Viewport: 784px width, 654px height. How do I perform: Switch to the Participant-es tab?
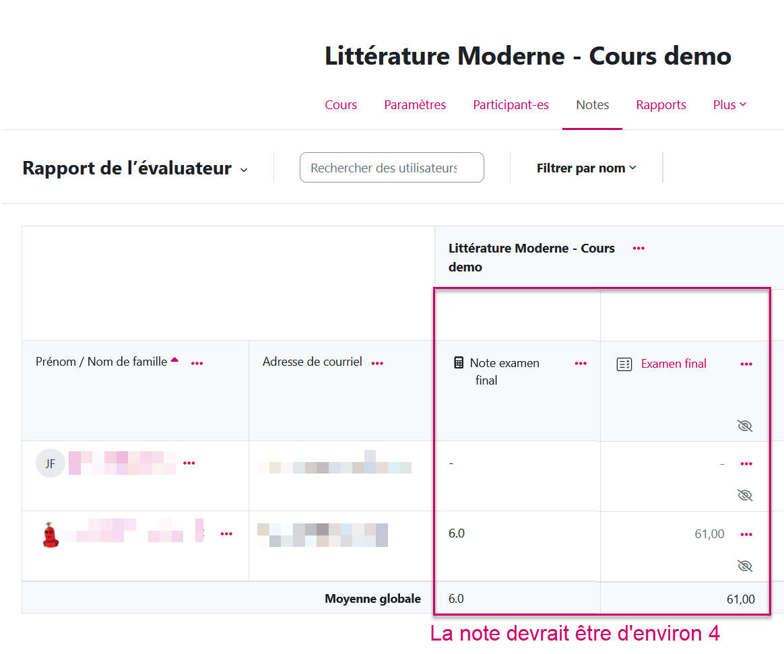(511, 105)
